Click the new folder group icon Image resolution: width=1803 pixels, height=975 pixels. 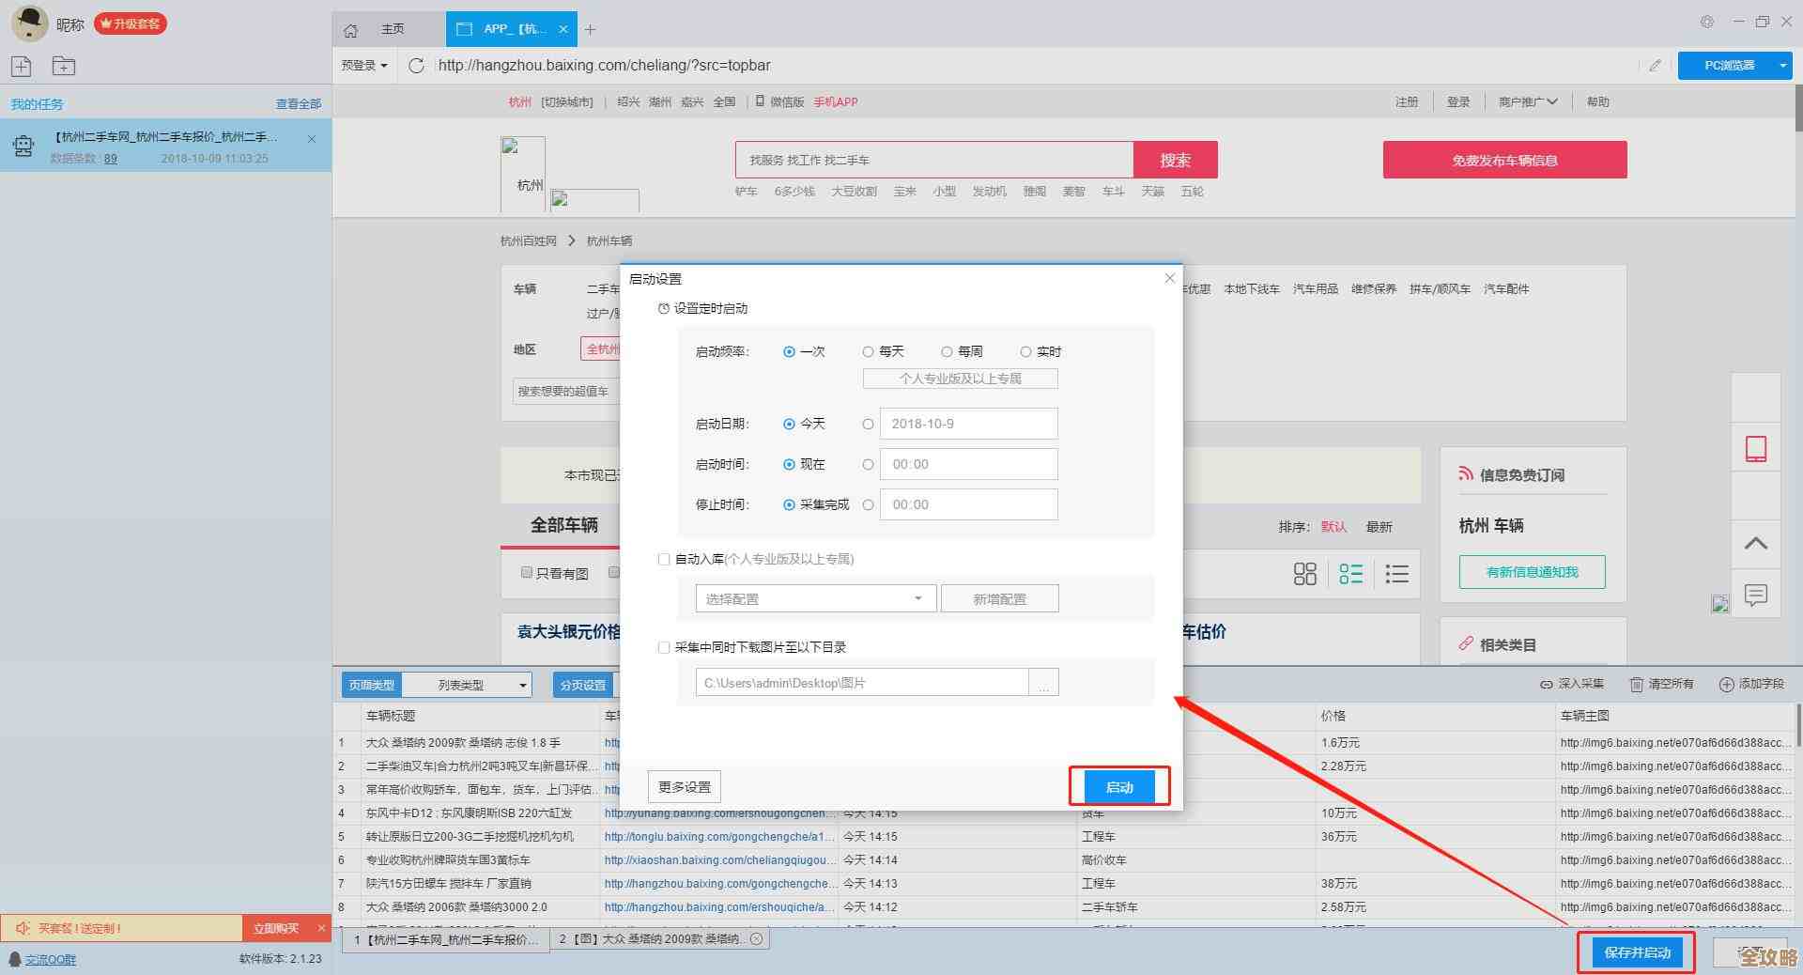[64, 66]
